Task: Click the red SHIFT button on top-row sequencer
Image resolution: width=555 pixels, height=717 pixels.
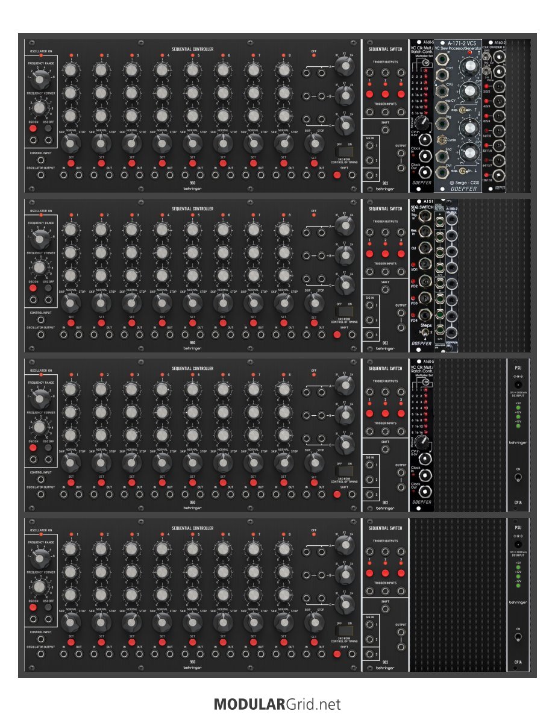Action: pos(337,175)
